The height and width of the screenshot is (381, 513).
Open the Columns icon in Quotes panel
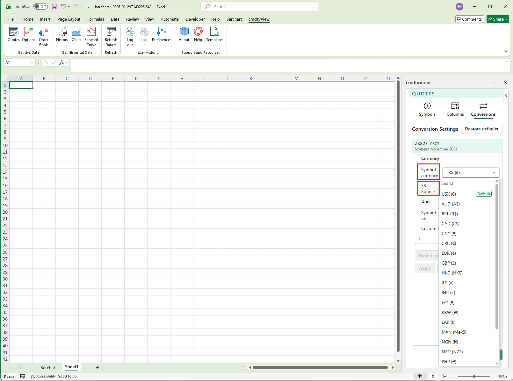(x=455, y=109)
